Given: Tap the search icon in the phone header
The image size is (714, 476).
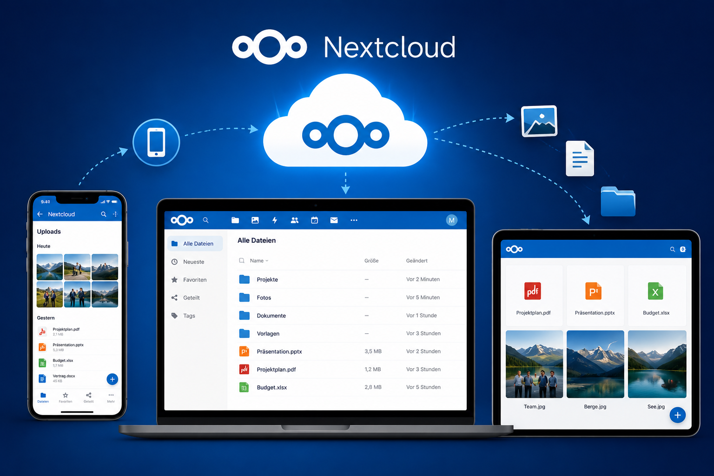Looking at the screenshot, I should [104, 214].
